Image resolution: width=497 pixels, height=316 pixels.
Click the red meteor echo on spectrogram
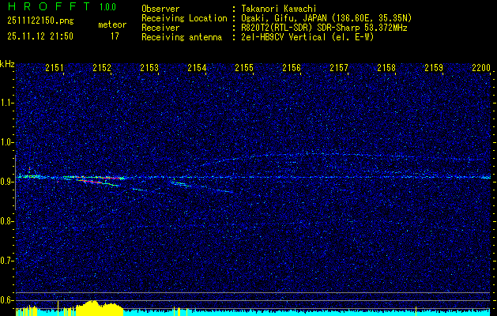88,181
